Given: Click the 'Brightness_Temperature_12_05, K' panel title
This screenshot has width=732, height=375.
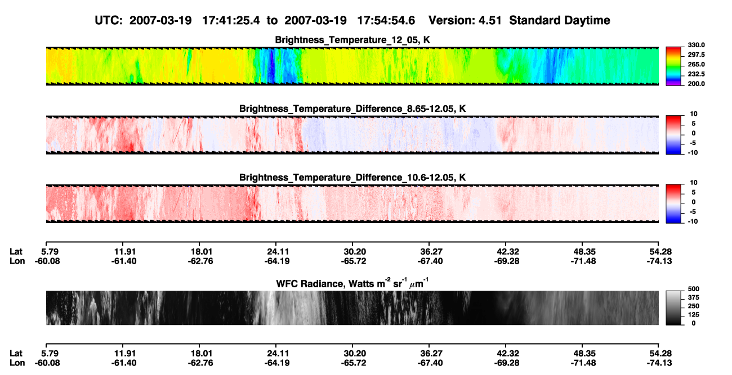Looking at the screenshot, I should click(x=352, y=40).
